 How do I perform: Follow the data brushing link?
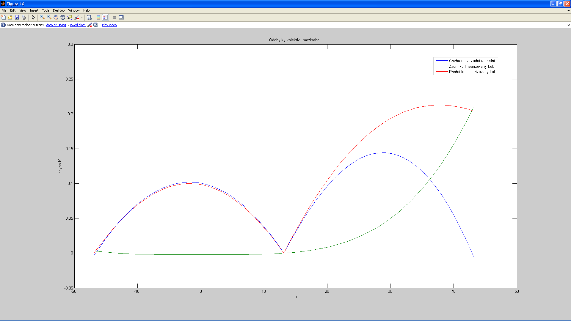click(x=56, y=25)
